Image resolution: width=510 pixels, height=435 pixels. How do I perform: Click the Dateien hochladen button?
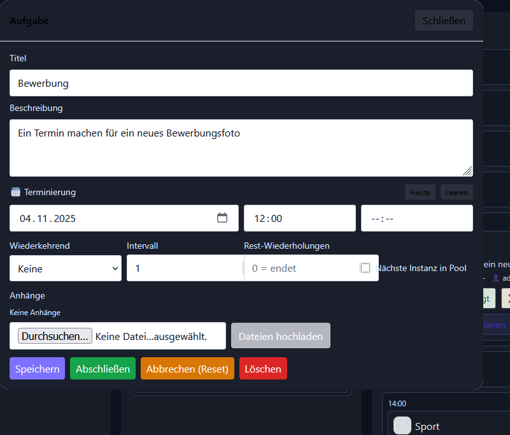281,336
